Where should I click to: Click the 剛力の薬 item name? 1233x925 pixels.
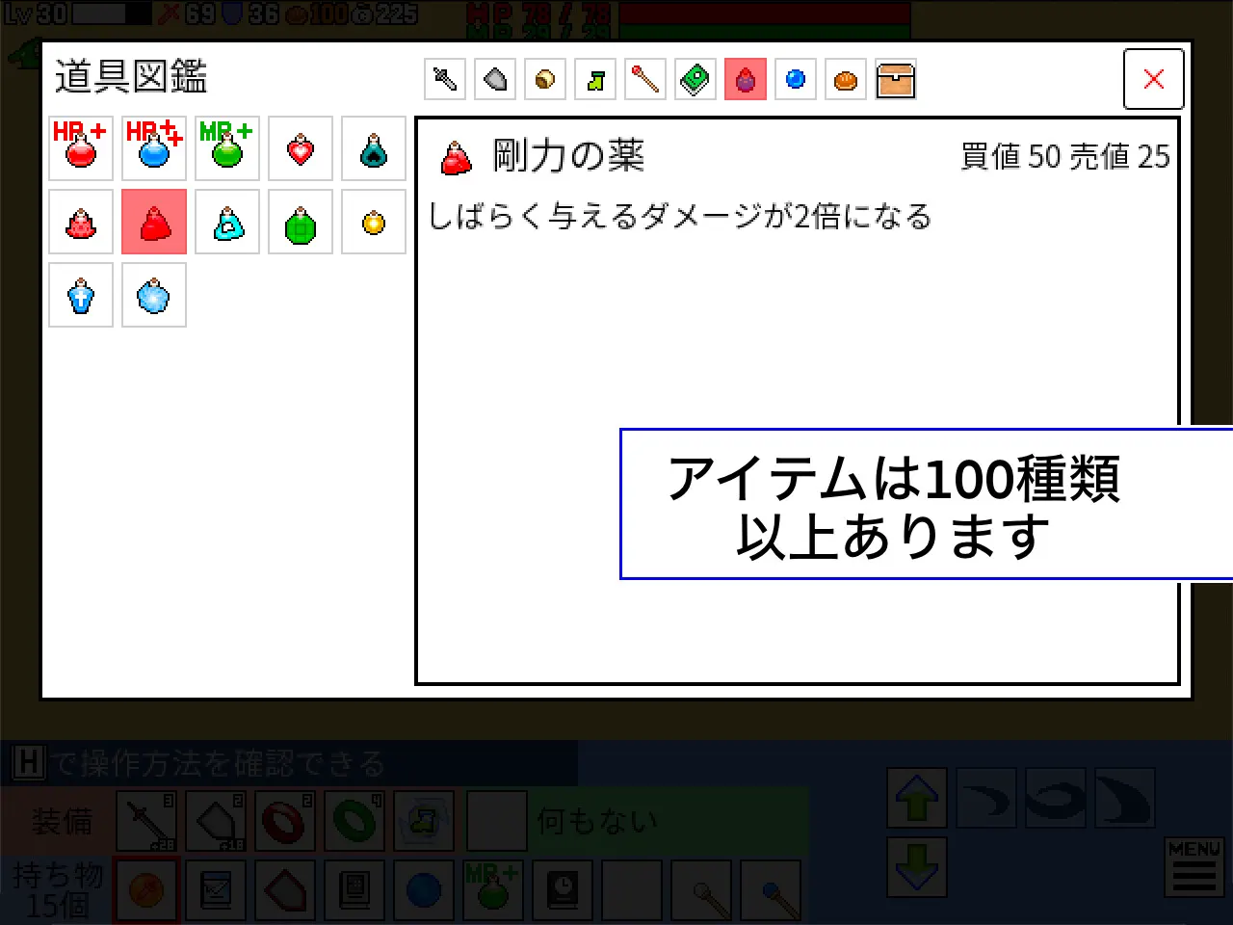click(x=568, y=156)
